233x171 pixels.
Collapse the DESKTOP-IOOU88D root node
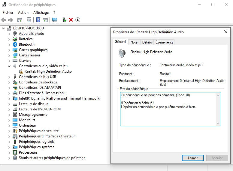(3, 28)
